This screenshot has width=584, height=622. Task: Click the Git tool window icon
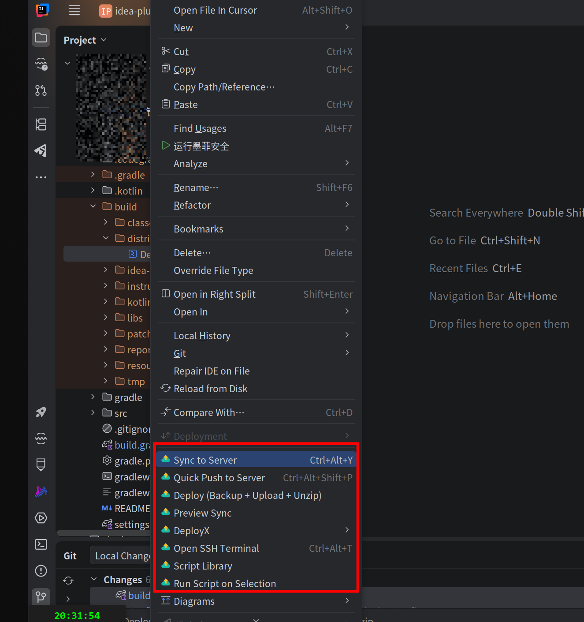(41, 597)
